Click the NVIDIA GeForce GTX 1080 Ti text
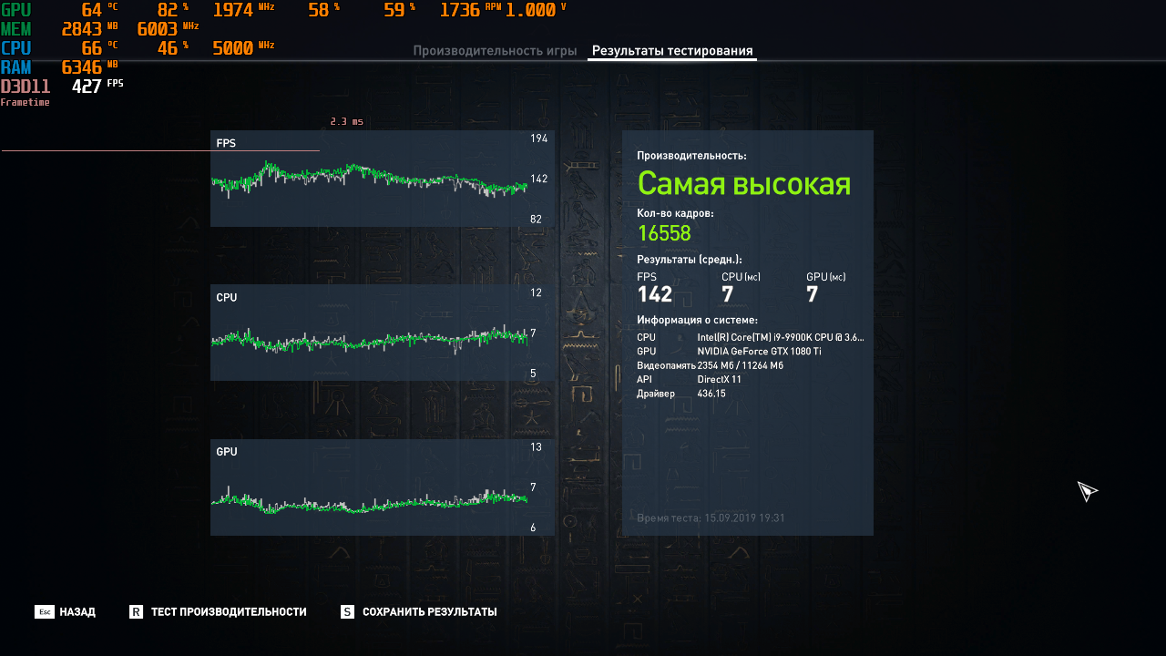This screenshot has width=1166, height=656. [759, 352]
